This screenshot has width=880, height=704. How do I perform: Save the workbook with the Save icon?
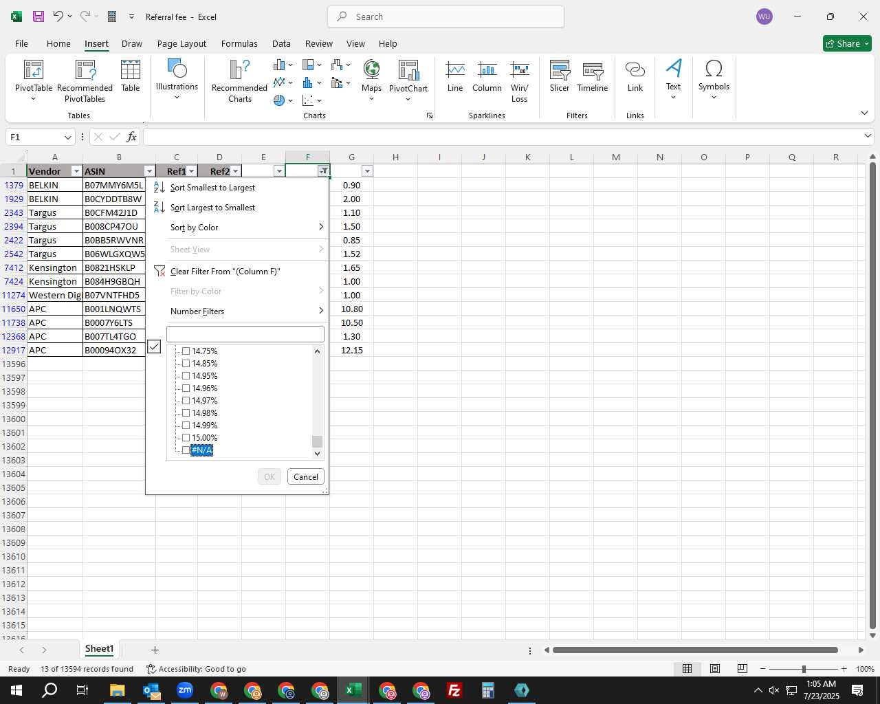pyautogui.click(x=38, y=16)
